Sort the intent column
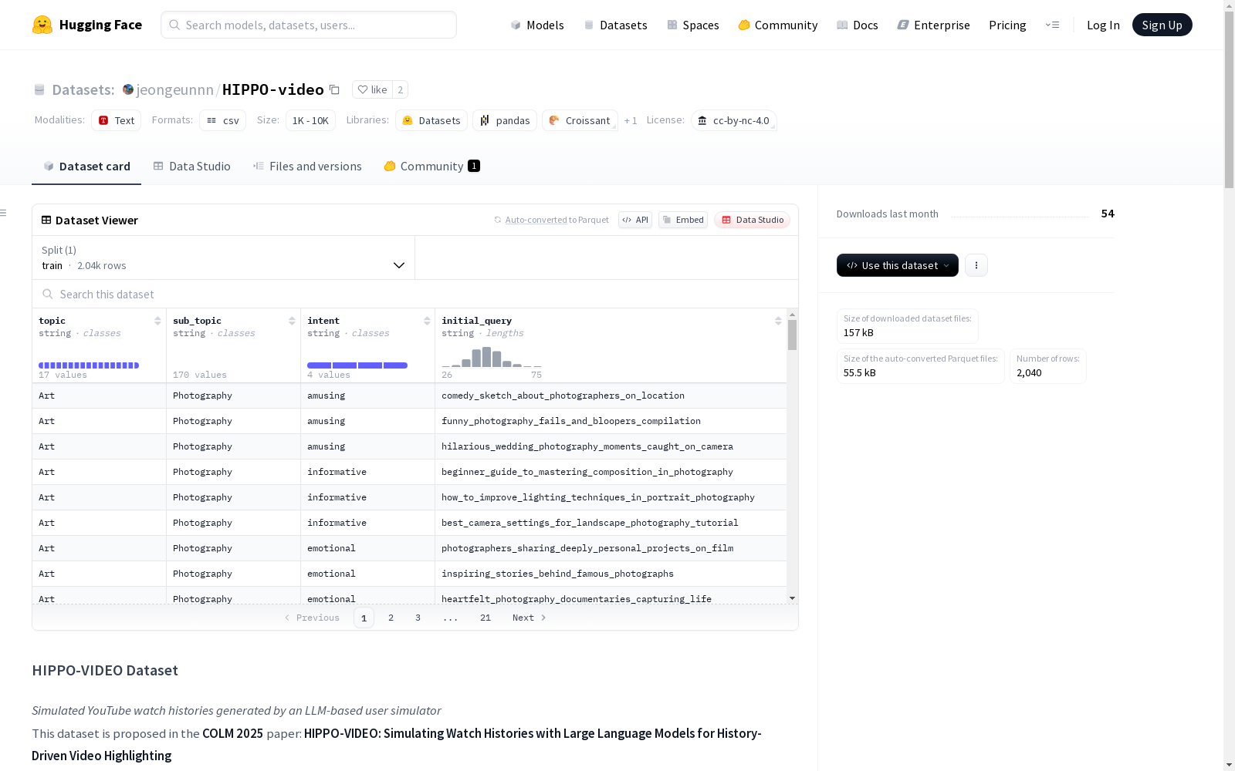The height and width of the screenshot is (771, 1235). pos(427,321)
